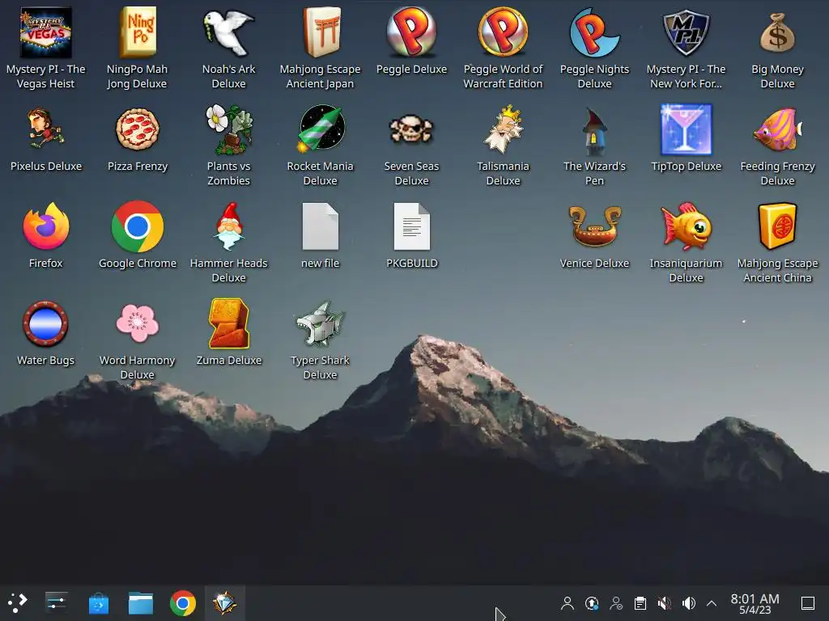Open the 8:01 AM clock calendar
Image resolution: width=829 pixels, height=621 pixels.
[755, 603]
